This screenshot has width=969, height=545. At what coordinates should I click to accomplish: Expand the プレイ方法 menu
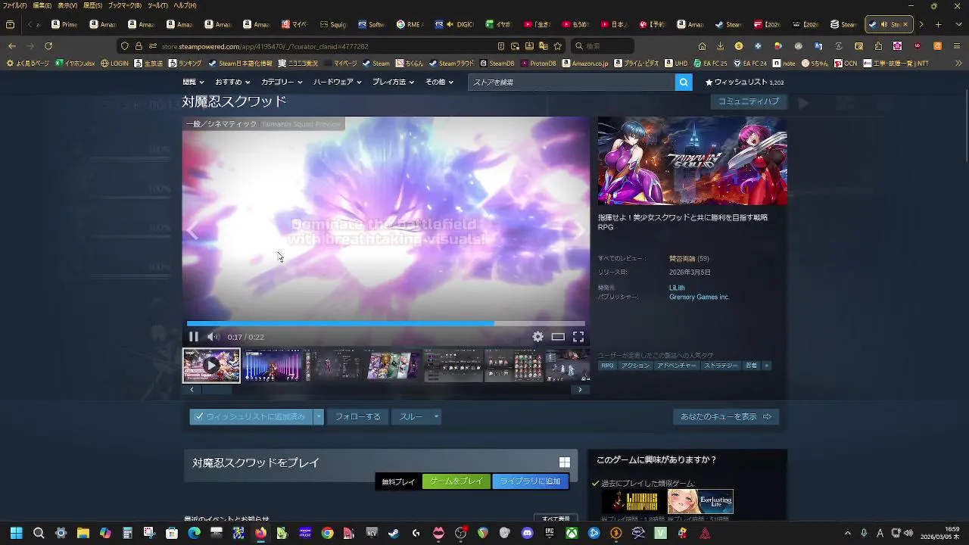394,82
